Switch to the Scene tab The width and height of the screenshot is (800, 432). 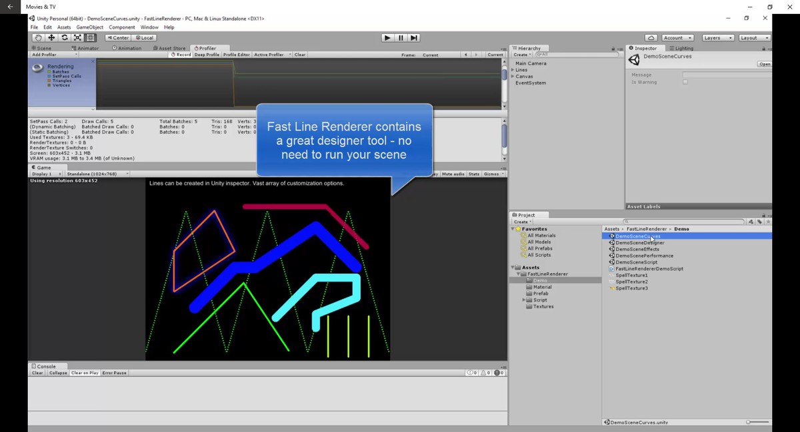[42, 49]
